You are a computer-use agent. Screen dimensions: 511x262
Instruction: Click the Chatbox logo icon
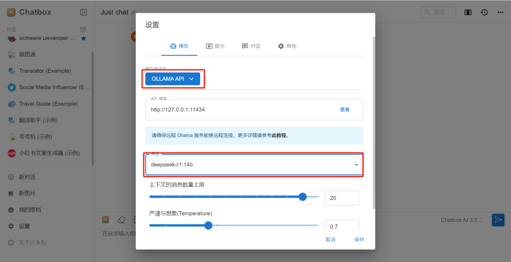11,12
